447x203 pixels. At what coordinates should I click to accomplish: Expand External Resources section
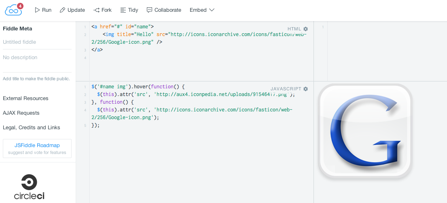pyautogui.click(x=25, y=98)
